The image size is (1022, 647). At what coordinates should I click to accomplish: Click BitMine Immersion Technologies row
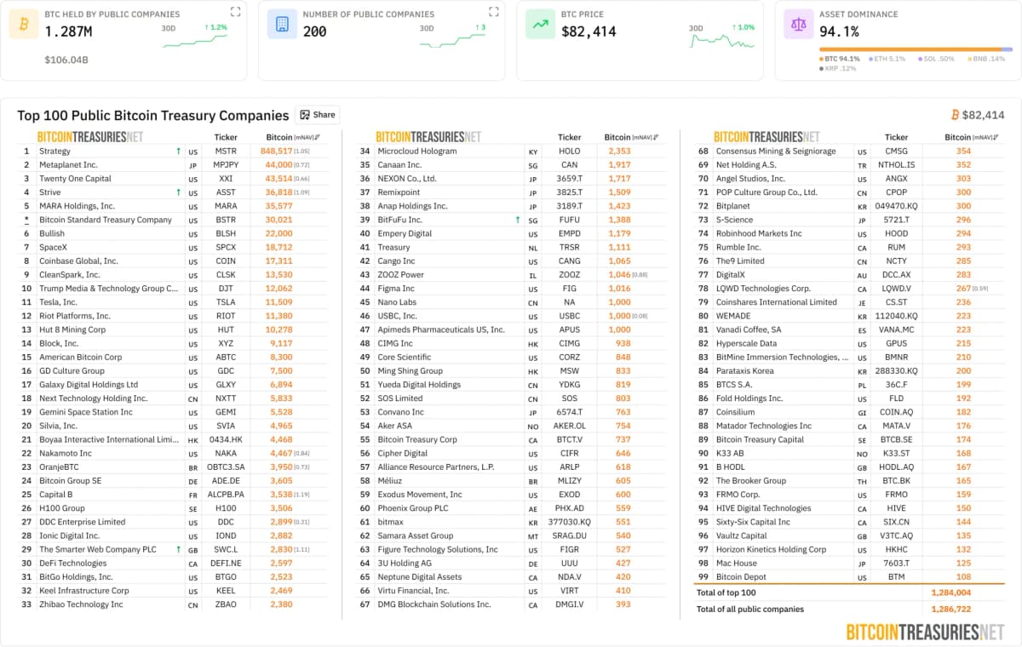coord(849,357)
